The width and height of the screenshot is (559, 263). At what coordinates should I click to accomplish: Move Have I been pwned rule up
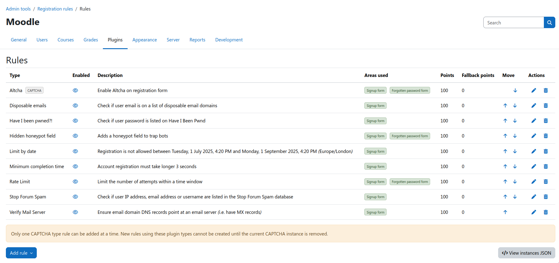point(505,121)
